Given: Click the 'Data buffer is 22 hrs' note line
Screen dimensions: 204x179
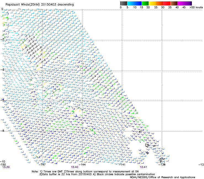Looking at the screenshot, I should pyautogui.click(x=97, y=174).
